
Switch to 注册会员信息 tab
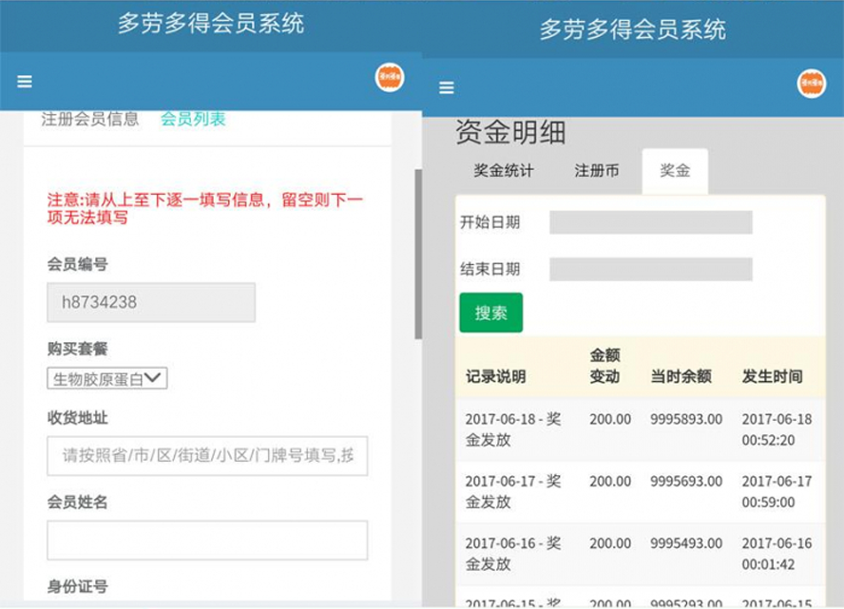(90, 119)
